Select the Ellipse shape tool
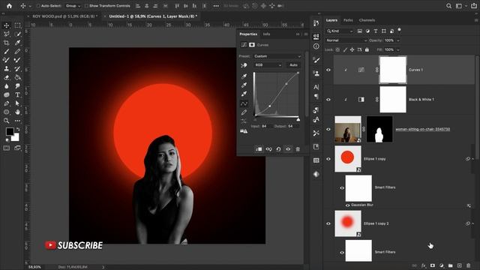Screen dimensions: 480x270 [7, 112]
